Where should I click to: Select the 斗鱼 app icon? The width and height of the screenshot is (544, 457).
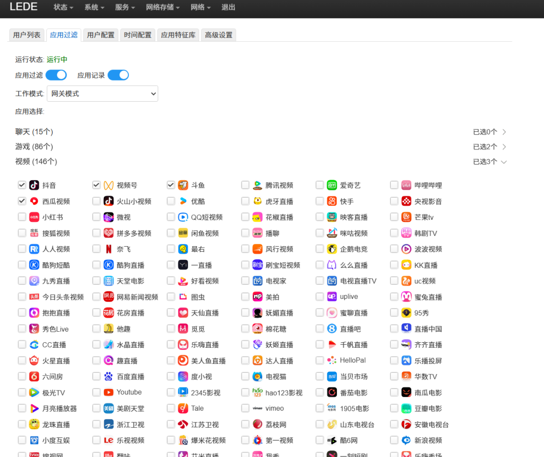point(183,185)
